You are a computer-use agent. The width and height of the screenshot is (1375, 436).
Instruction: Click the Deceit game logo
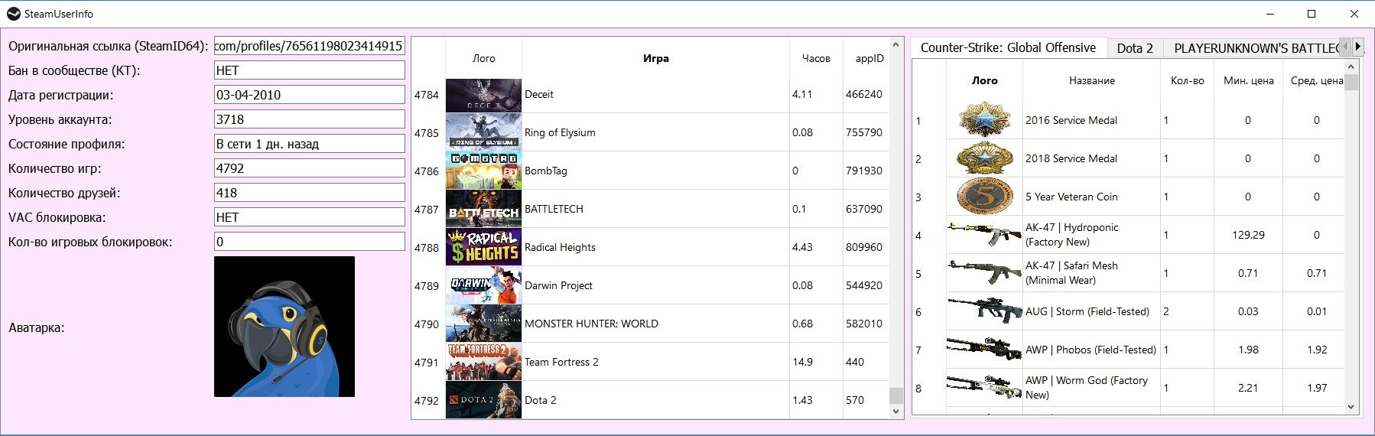coord(483,95)
